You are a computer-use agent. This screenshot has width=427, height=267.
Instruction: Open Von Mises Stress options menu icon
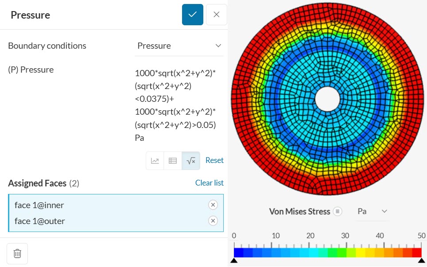[x=338, y=212]
